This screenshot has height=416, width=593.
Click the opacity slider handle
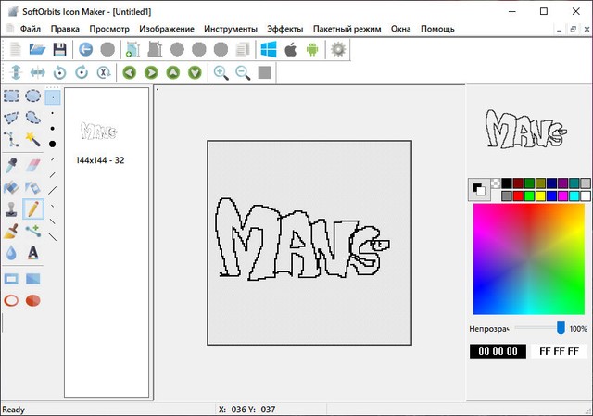(x=561, y=328)
